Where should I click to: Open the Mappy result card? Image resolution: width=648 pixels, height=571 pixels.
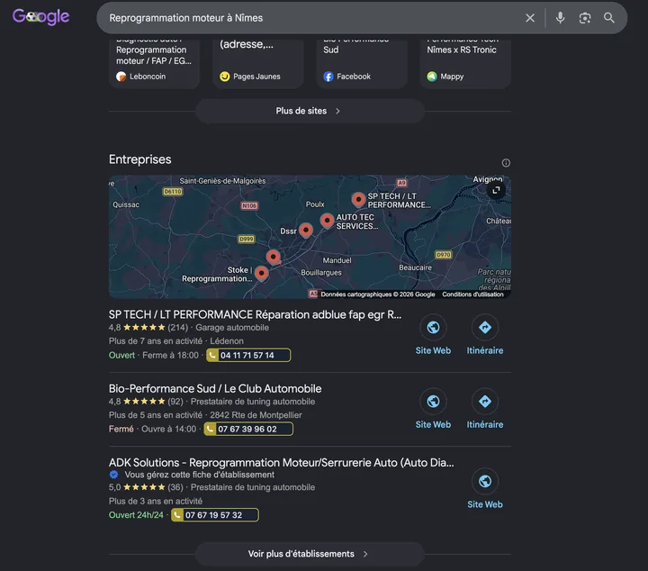pyautogui.click(x=465, y=62)
